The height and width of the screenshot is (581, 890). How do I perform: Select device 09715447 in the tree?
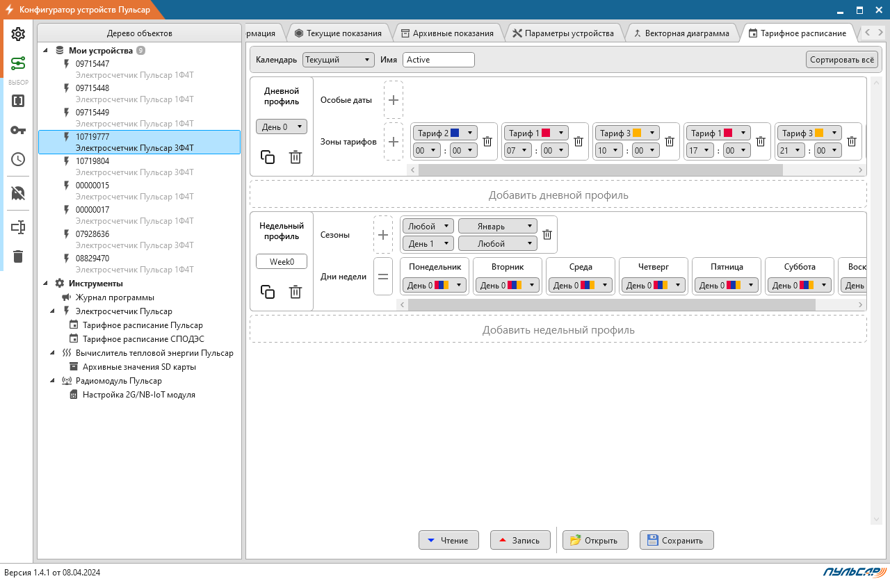coord(139,69)
